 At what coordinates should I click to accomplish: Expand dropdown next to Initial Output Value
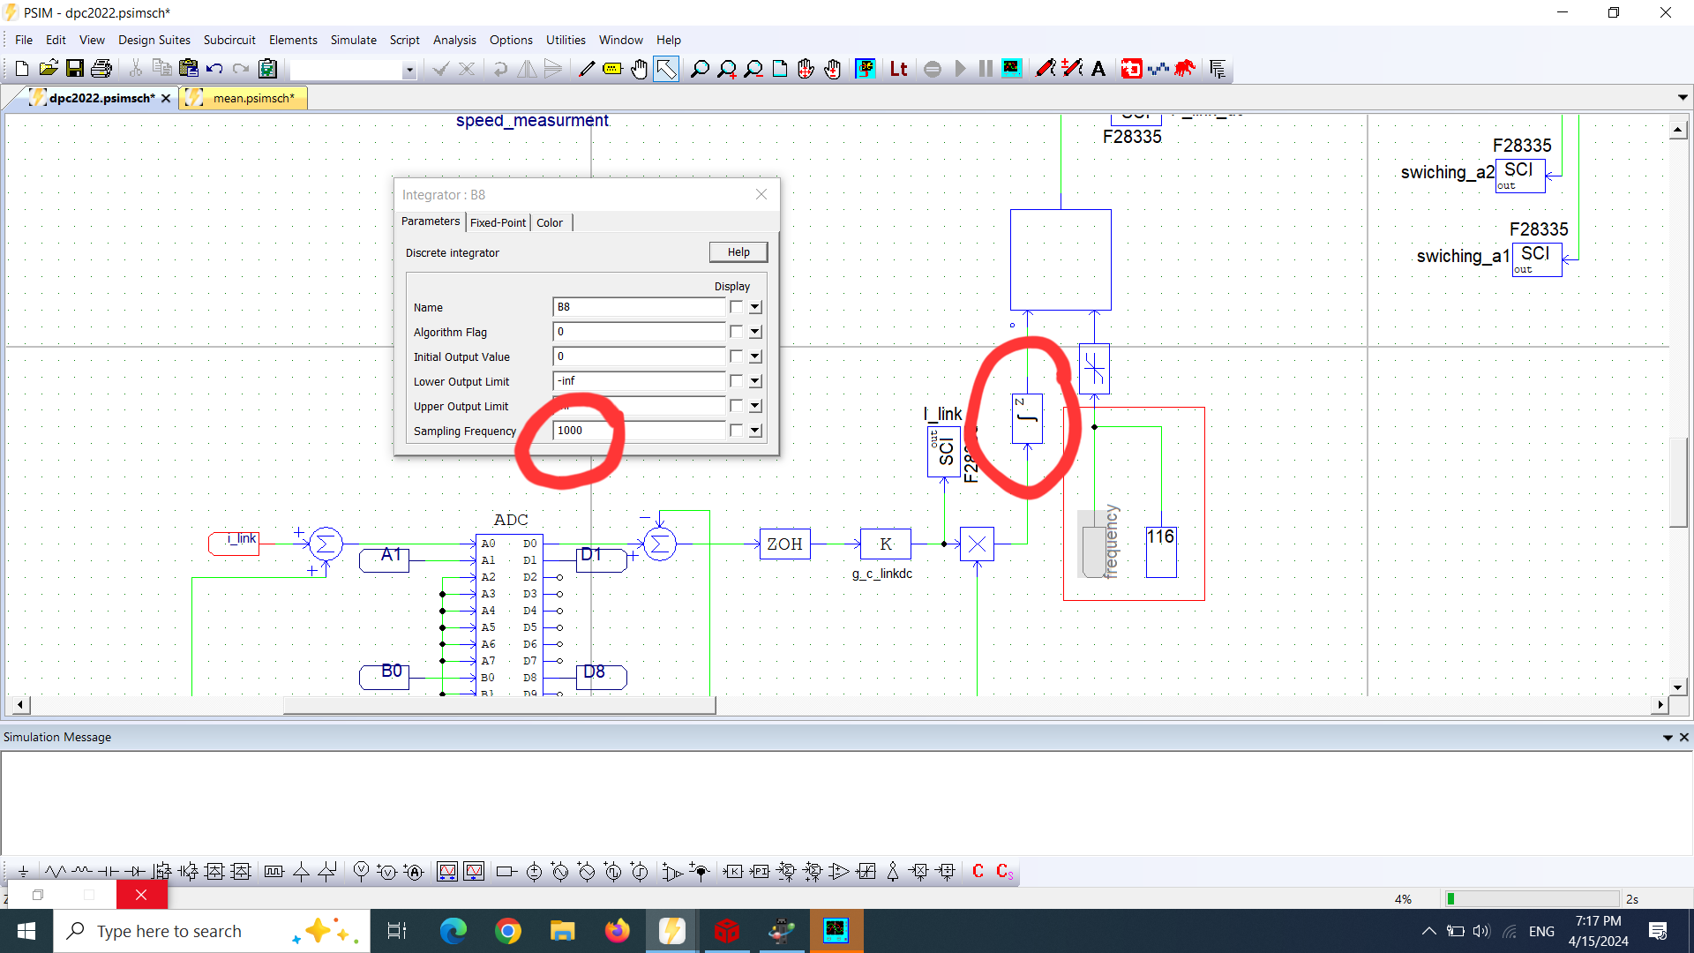755,356
